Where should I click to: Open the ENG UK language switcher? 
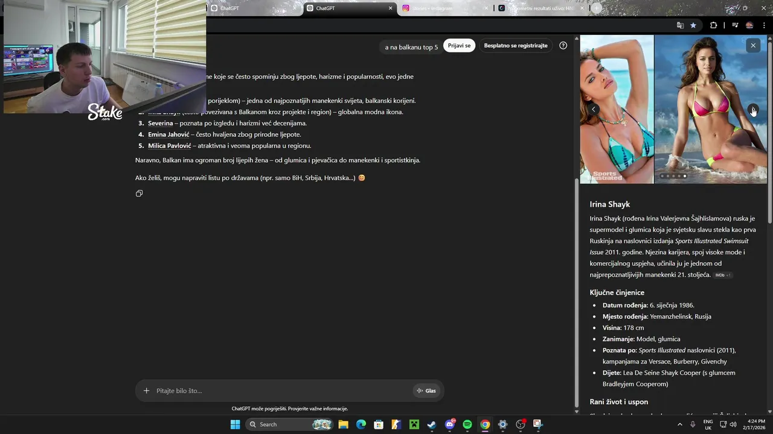click(708, 424)
